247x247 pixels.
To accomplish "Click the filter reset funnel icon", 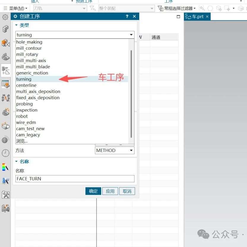I will click(92, 8).
